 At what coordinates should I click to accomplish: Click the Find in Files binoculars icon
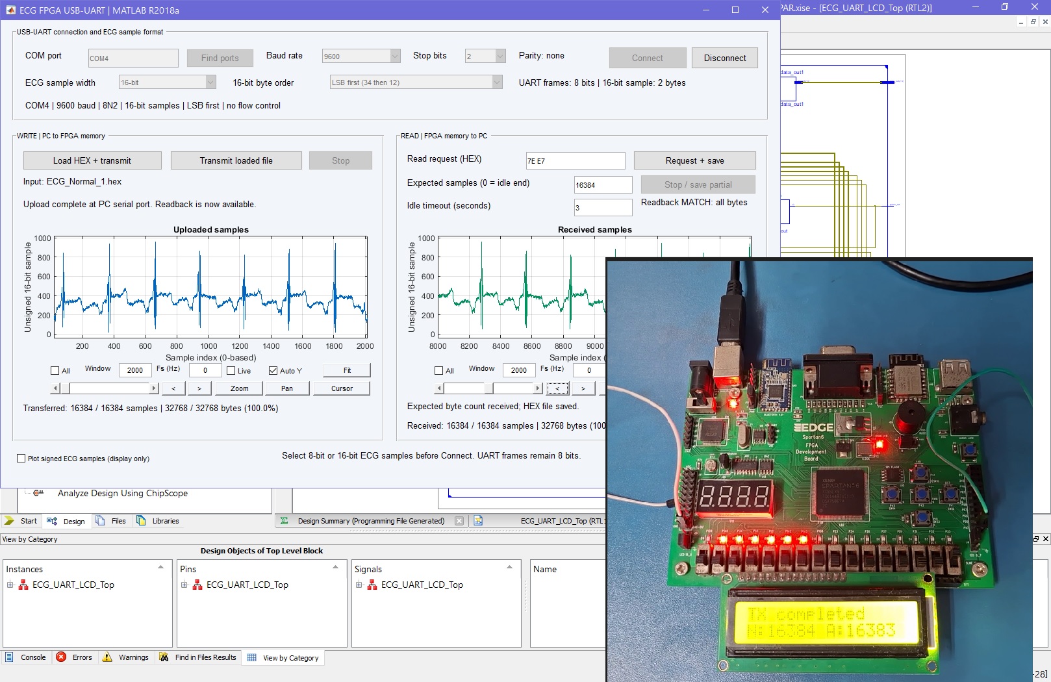pos(164,657)
